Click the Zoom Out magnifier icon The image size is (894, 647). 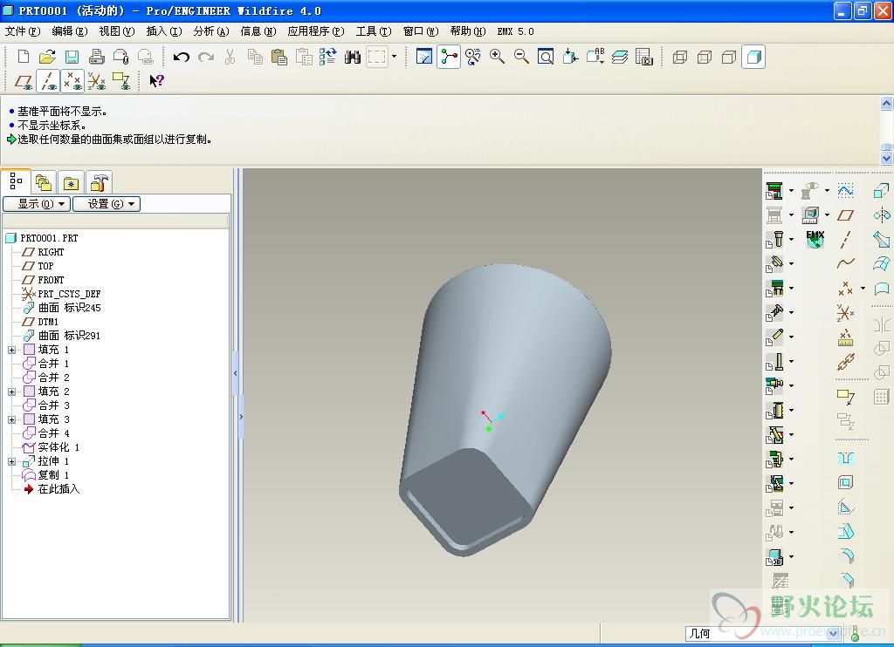(521, 58)
